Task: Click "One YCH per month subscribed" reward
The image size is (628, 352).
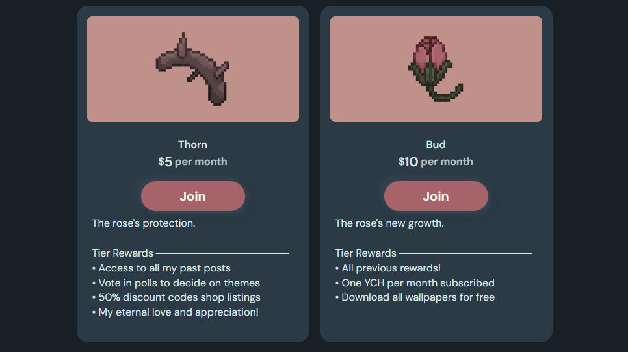Action: (417, 283)
